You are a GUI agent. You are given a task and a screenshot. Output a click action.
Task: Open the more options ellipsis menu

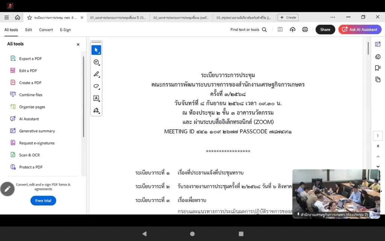click(x=333, y=17)
